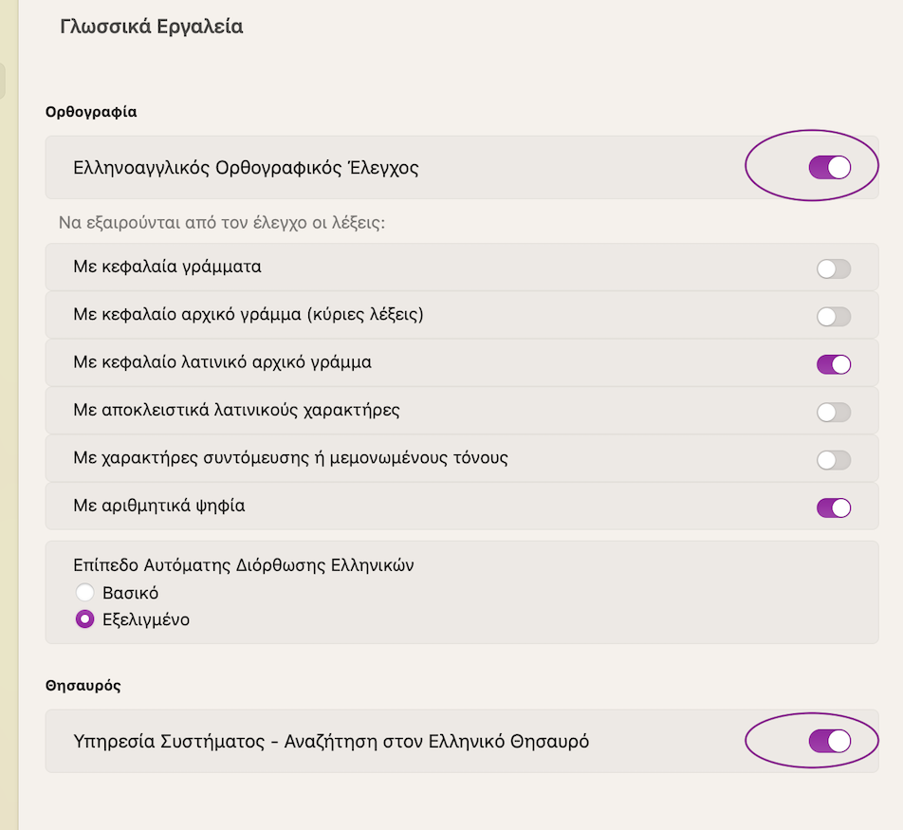Viewport: 903px width, 830px height.
Task: Click the Με αποκλειστικά λατινικούς χαρακτήρες label text
Action: (x=236, y=410)
